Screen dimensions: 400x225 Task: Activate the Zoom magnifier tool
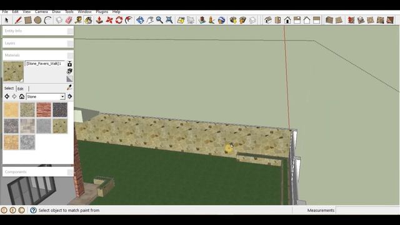(159, 20)
